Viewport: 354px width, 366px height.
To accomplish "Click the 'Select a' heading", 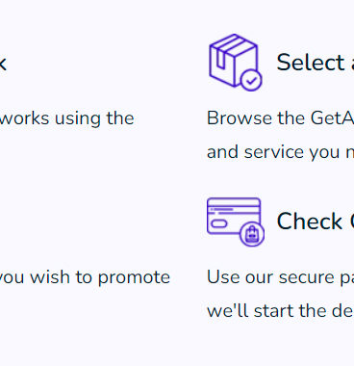I will click(316, 63).
